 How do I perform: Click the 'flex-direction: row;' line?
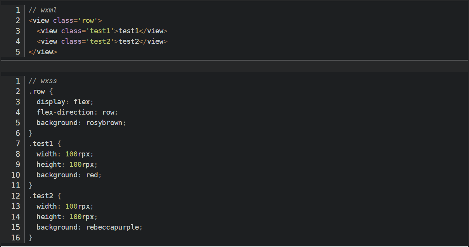[x=77, y=112]
